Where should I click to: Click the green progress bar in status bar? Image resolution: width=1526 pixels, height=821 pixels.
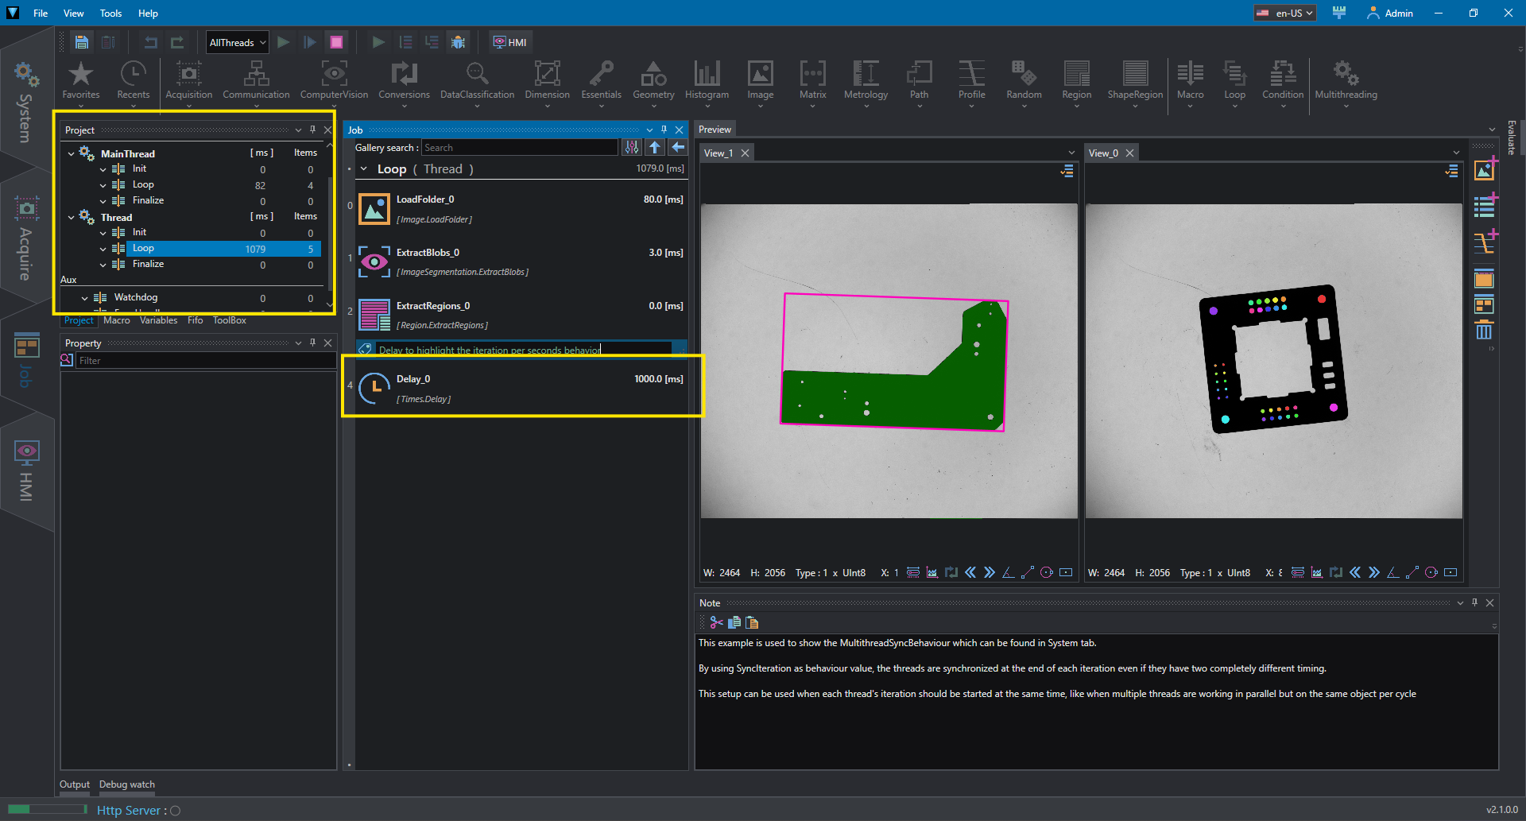[47, 809]
